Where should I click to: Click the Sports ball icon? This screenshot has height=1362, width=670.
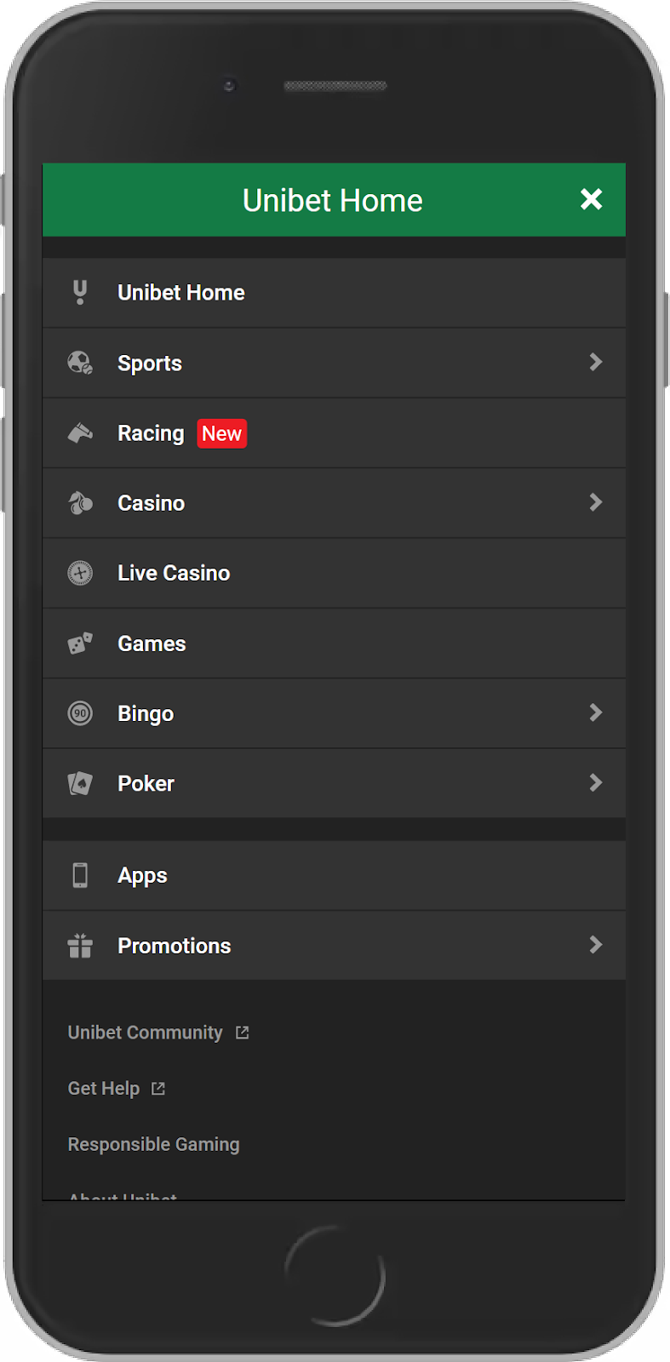pos(80,363)
